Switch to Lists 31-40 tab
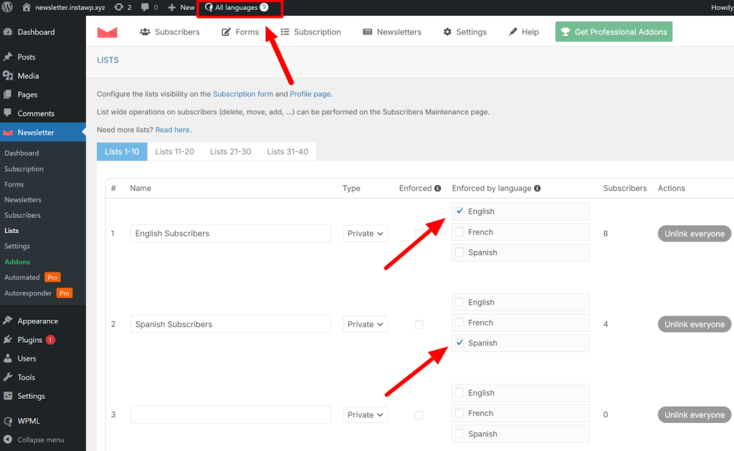This screenshot has height=451, width=734. pos(287,152)
